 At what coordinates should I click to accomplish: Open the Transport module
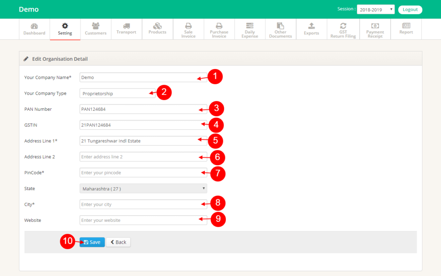(x=126, y=29)
